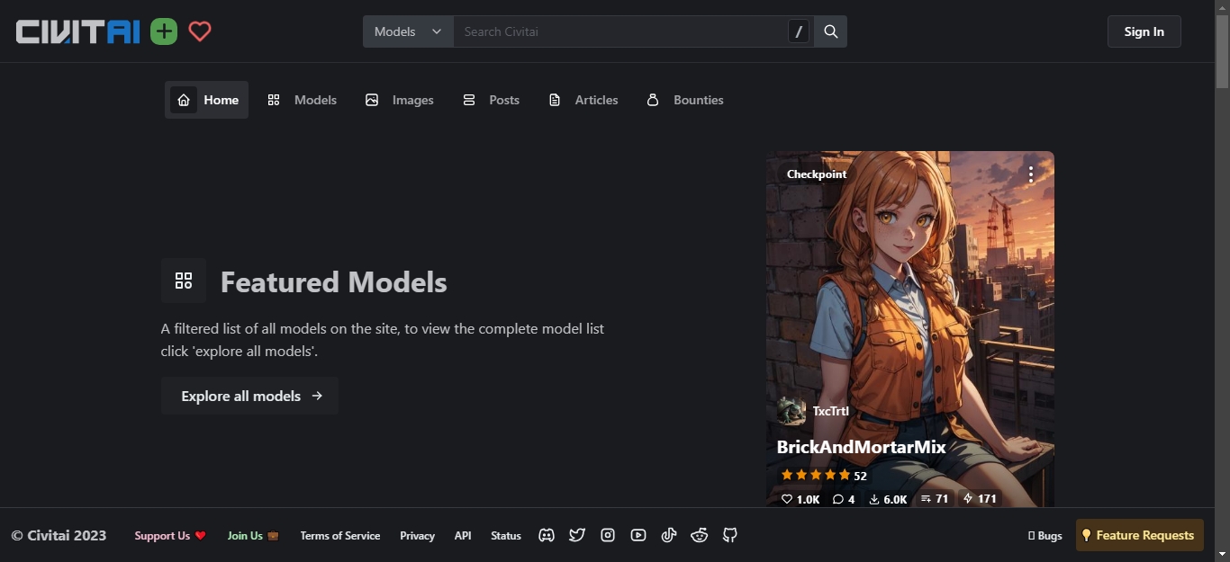Open the GitHub icon in footer
The width and height of the screenshot is (1230, 562).
click(730, 535)
